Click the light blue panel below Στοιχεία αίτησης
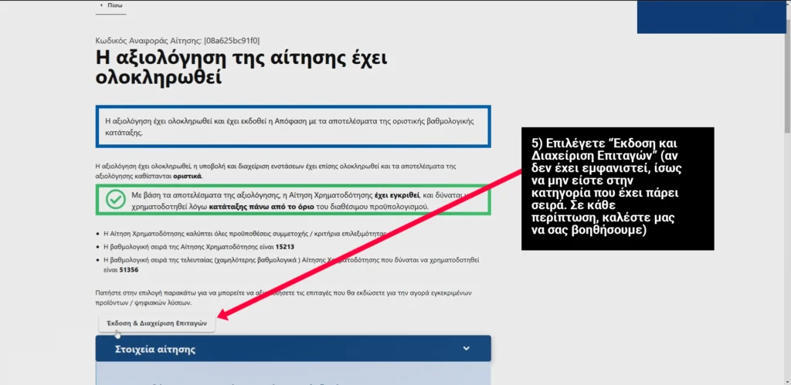 (293, 373)
